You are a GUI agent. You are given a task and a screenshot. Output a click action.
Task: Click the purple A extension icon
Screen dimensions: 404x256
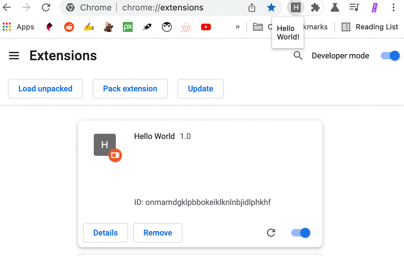pyautogui.click(x=374, y=7)
